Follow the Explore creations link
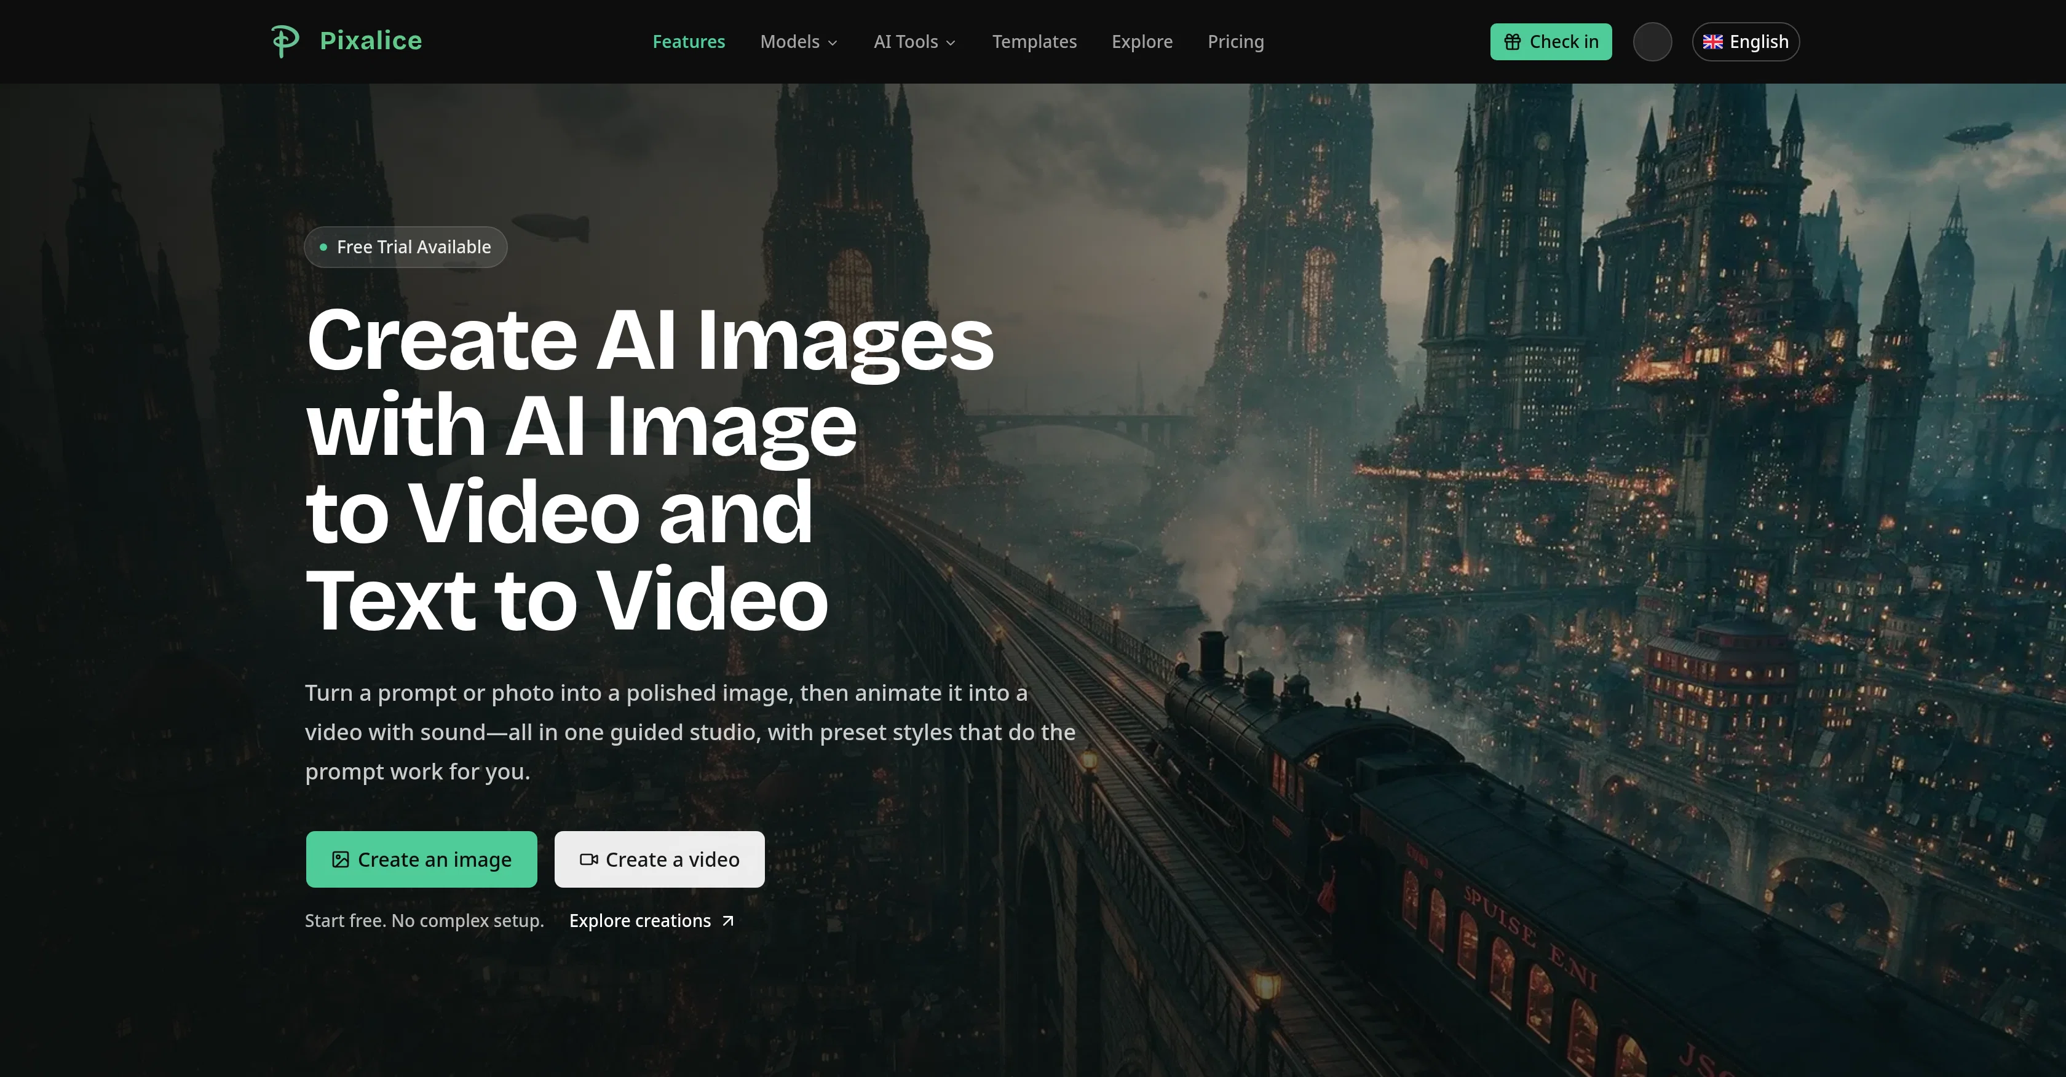This screenshot has height=1077, width=2066. pos(651,921)
